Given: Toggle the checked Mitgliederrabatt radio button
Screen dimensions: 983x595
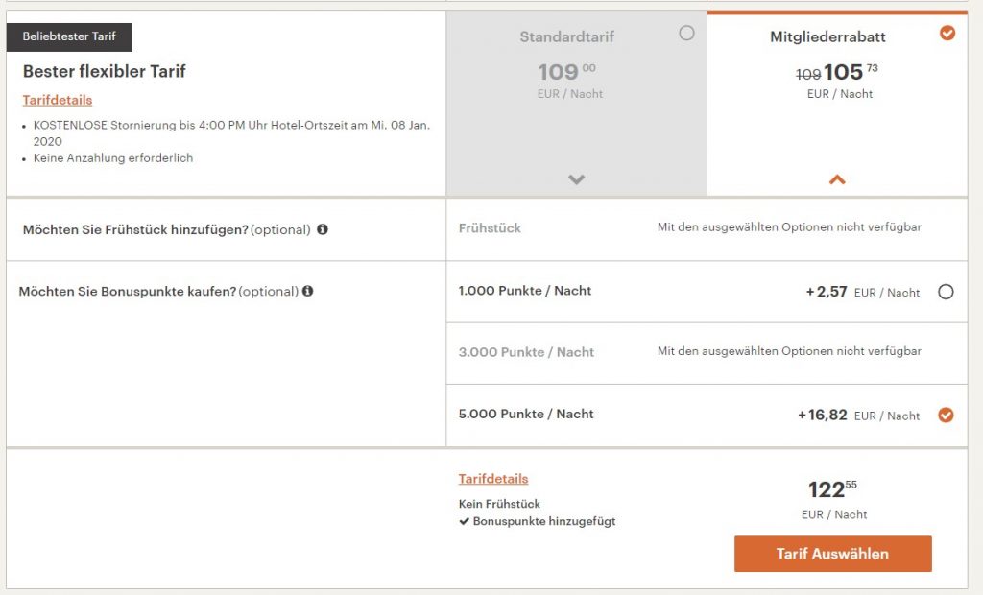Looking at the screenshot, I should [x=947, y=34].
